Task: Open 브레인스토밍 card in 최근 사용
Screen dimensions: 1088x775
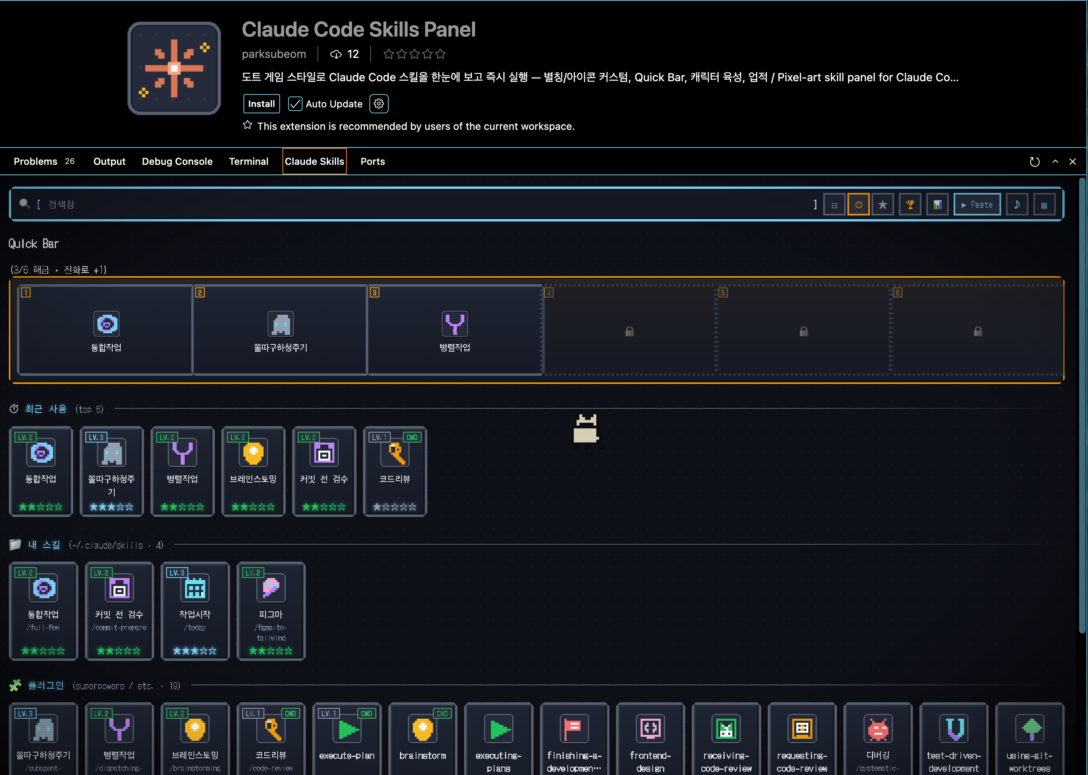Action: point(253,472)
